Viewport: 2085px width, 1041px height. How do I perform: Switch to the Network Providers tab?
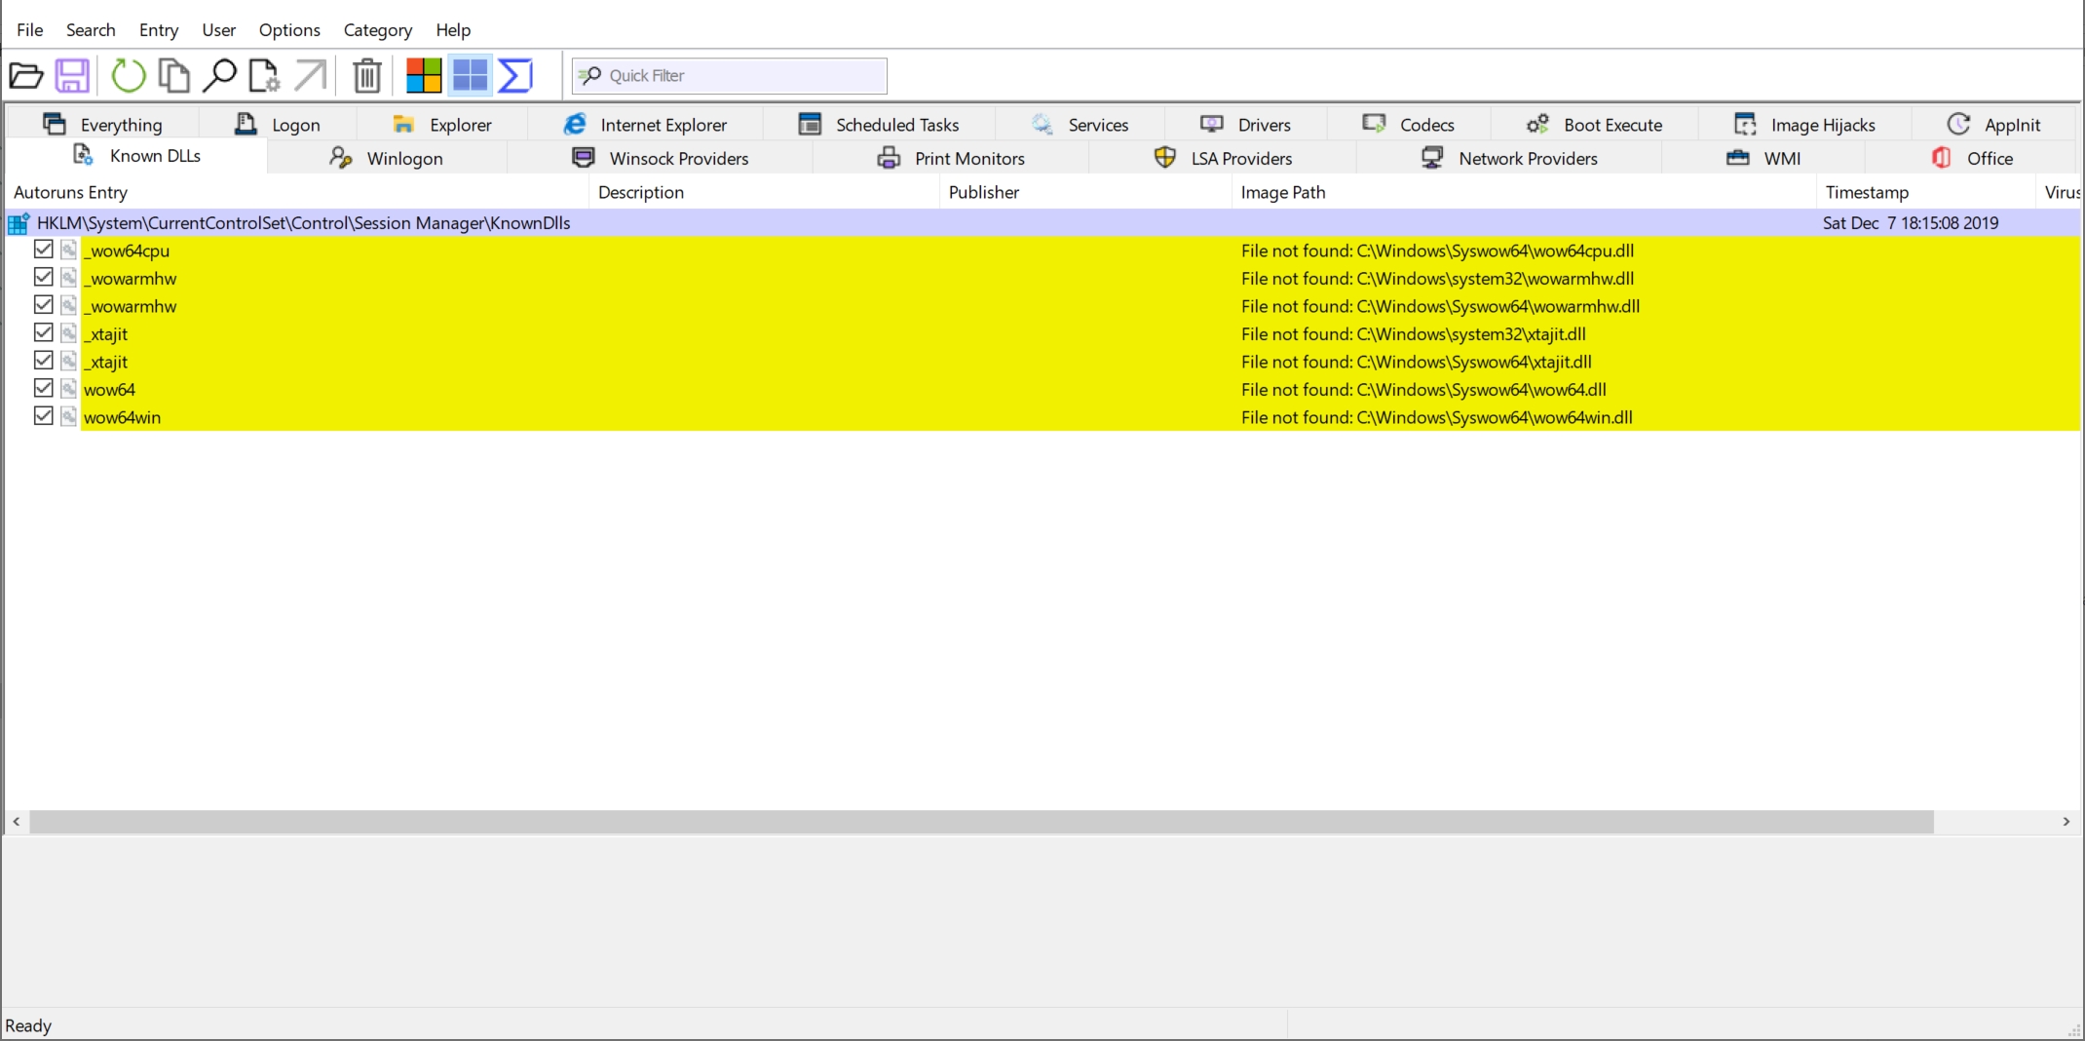pyautogui.click(x=1509, y=157)
